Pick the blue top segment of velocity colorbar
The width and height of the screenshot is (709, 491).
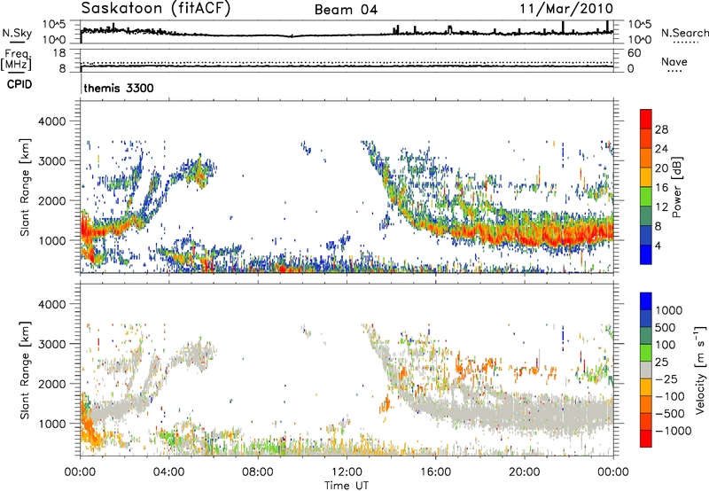coord(646,301)
